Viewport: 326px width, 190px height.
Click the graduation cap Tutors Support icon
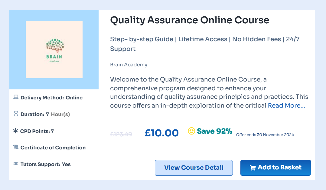(16, 164)
